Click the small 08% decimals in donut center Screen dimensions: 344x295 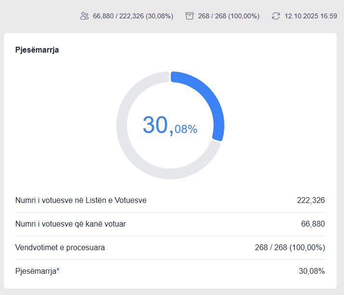click(186, 129)
